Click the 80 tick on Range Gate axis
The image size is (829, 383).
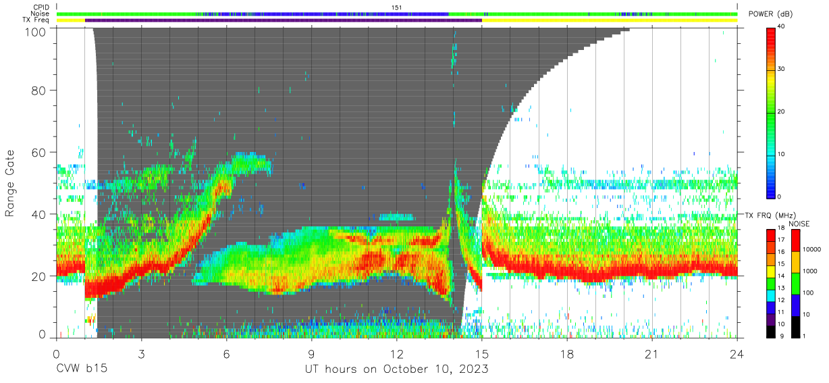point(39,91)
